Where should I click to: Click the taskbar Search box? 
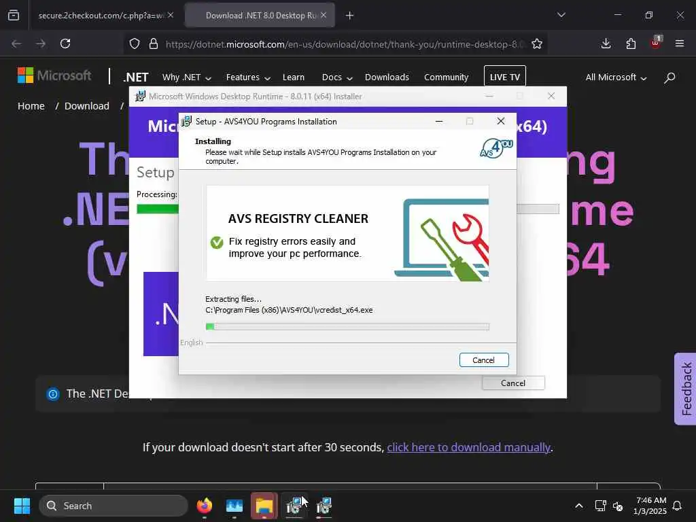point(114,506)
